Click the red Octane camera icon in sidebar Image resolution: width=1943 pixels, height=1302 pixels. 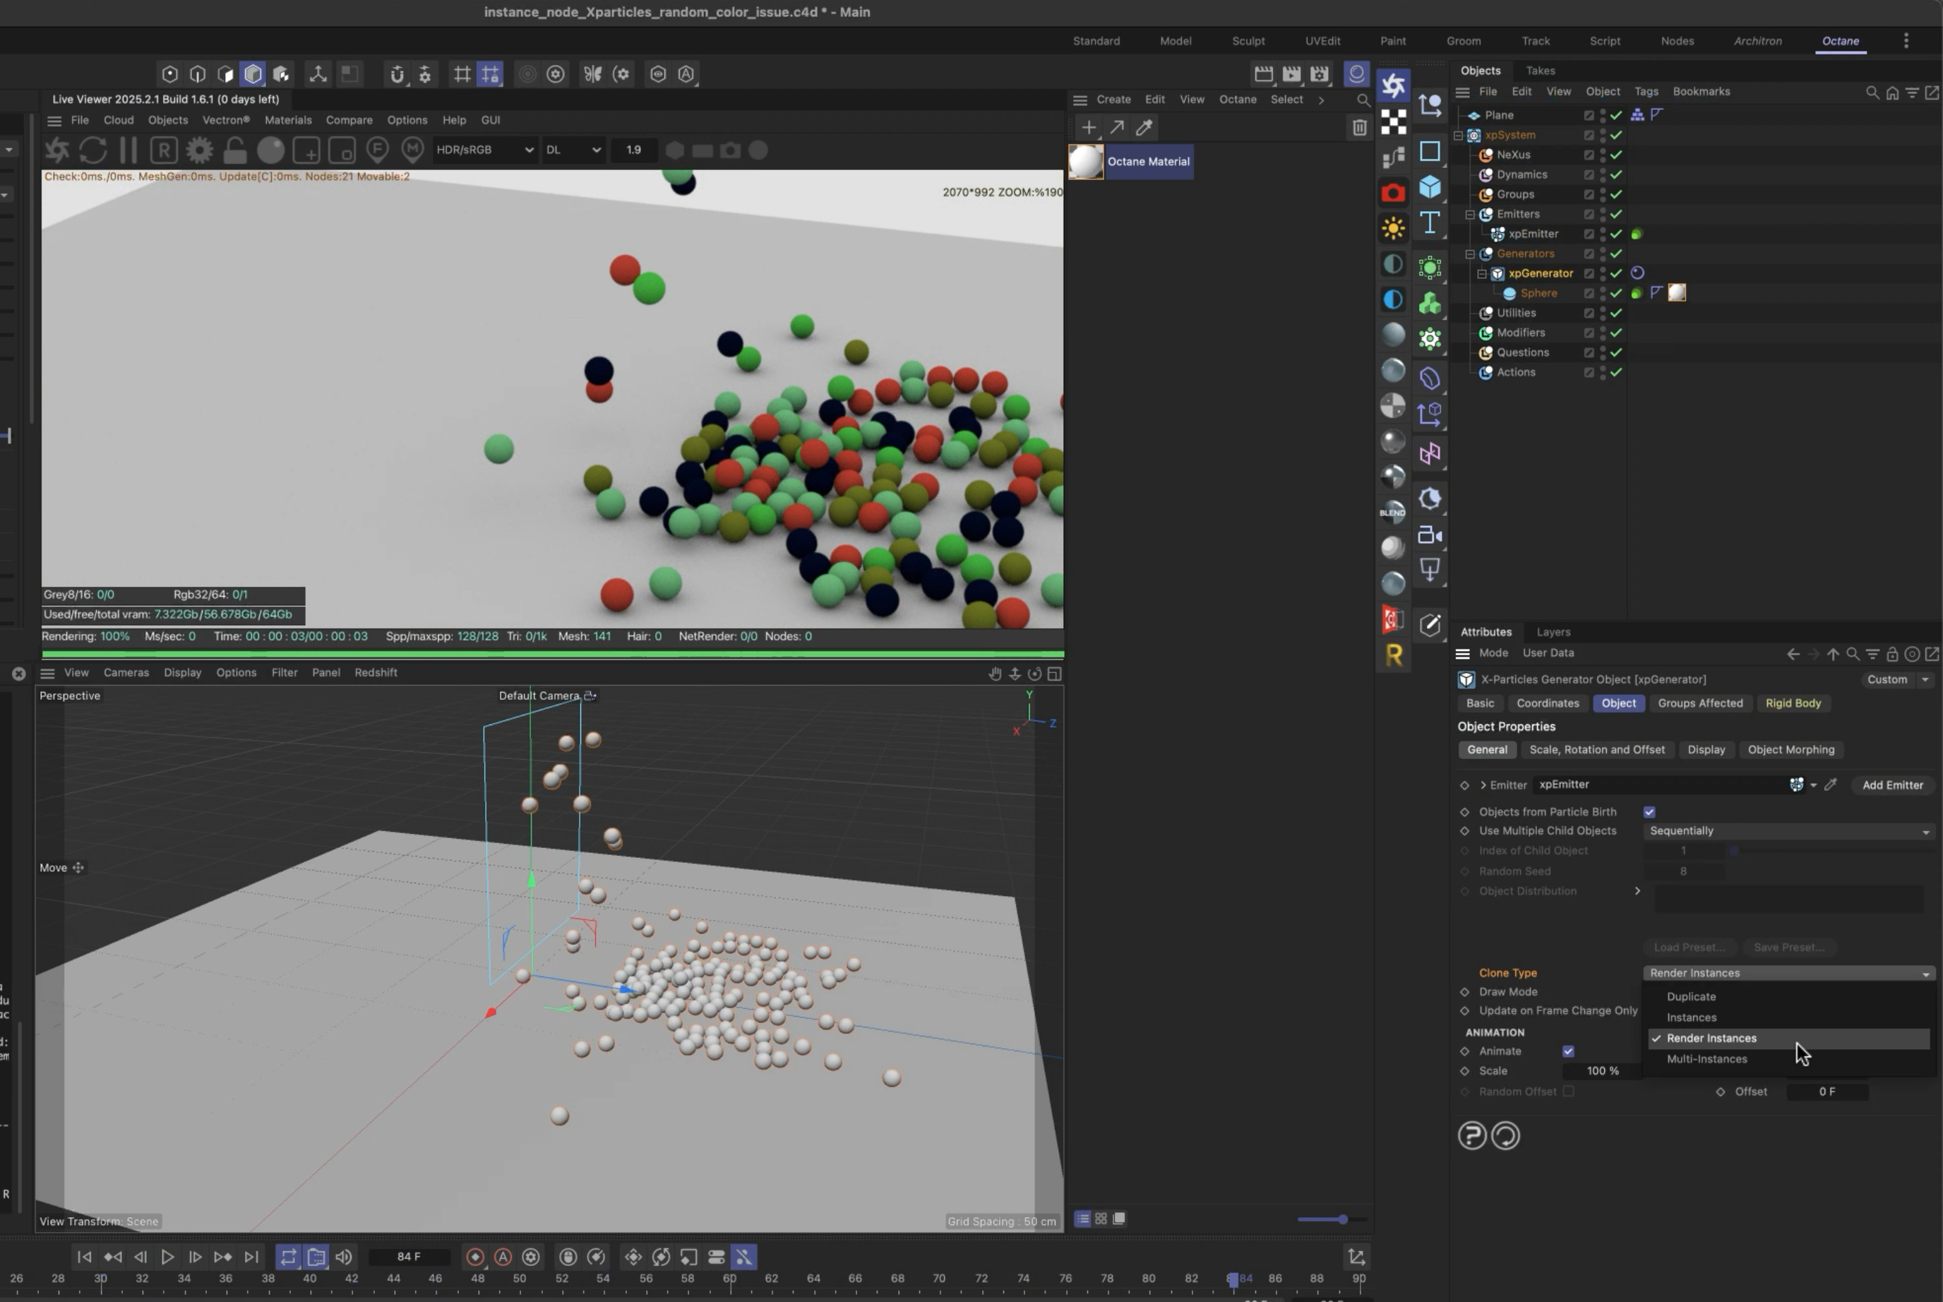point(1392,193)
